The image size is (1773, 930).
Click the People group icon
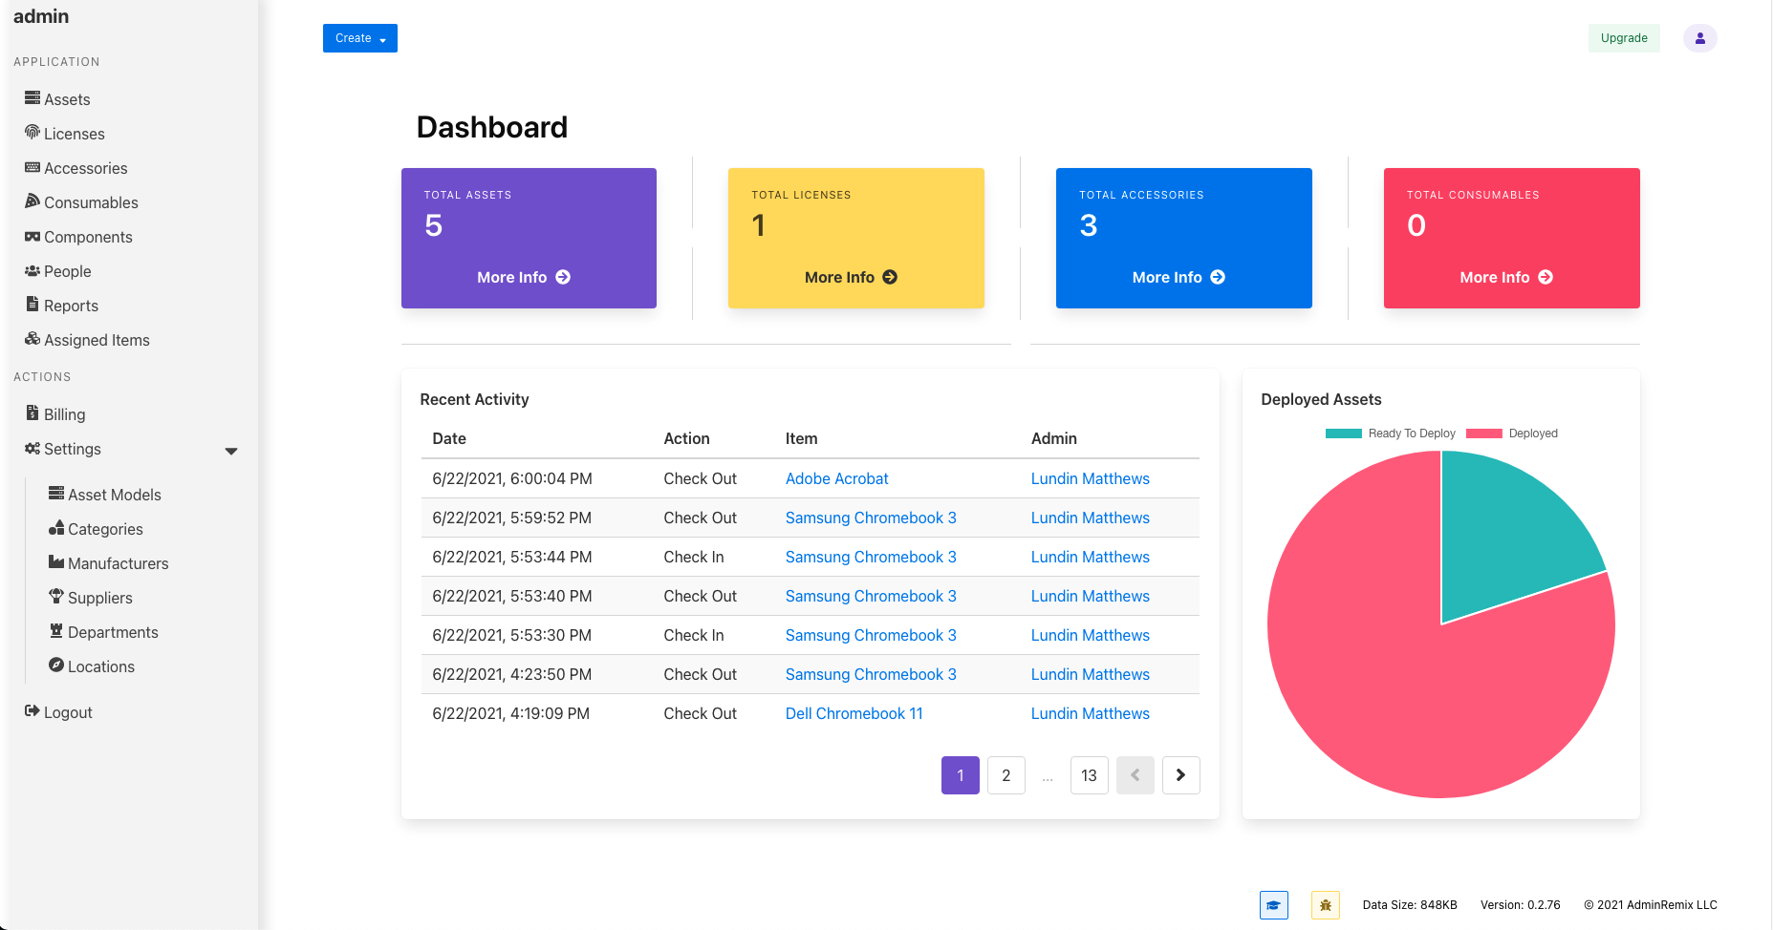(32, 270)
